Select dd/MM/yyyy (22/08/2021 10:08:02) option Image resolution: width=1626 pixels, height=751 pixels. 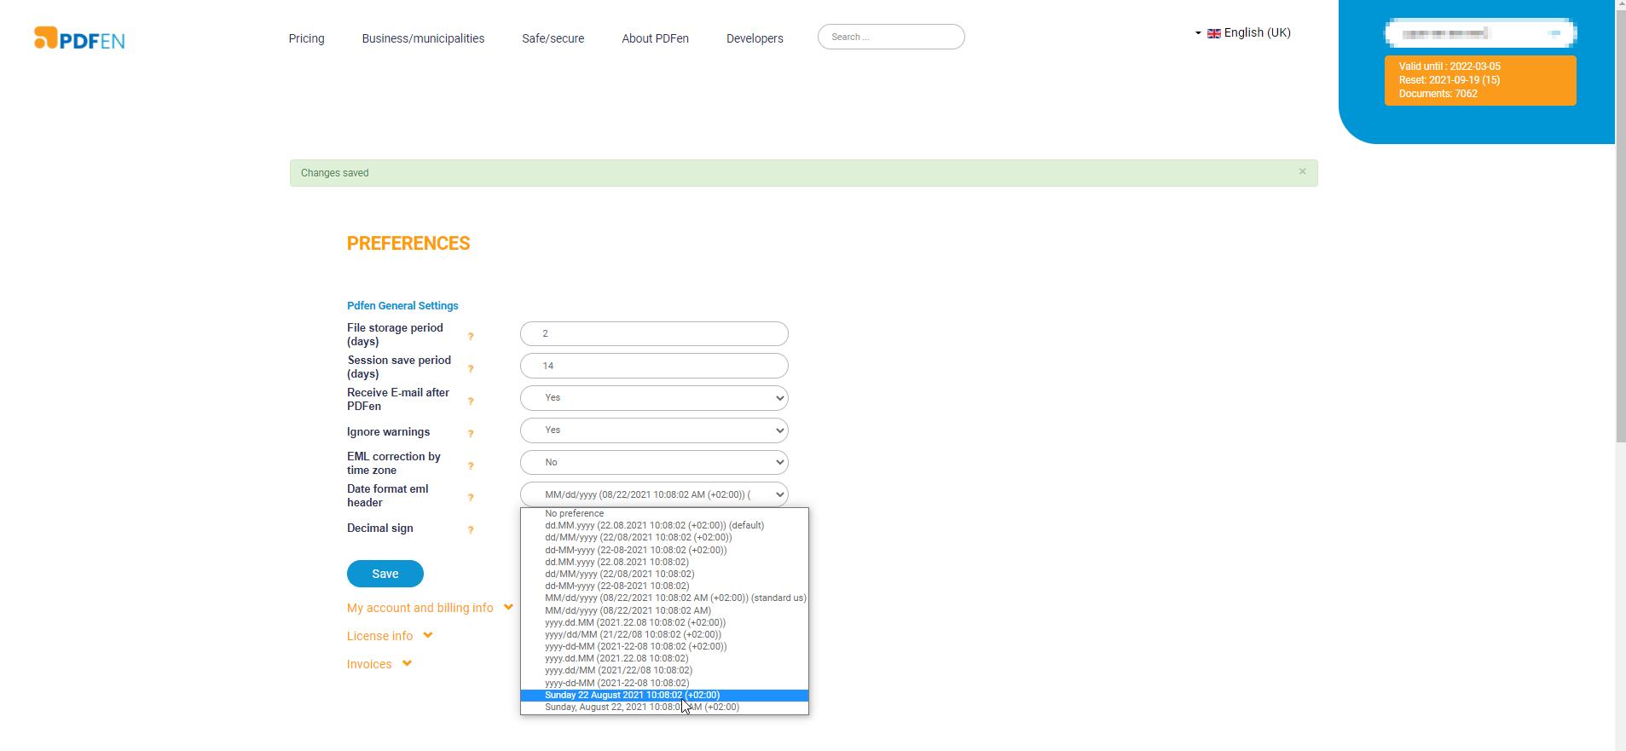[x=664, y=574]
